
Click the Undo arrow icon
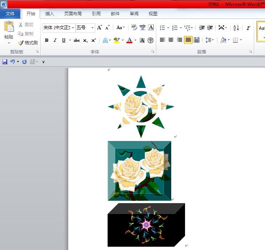(x=12, y=62)
